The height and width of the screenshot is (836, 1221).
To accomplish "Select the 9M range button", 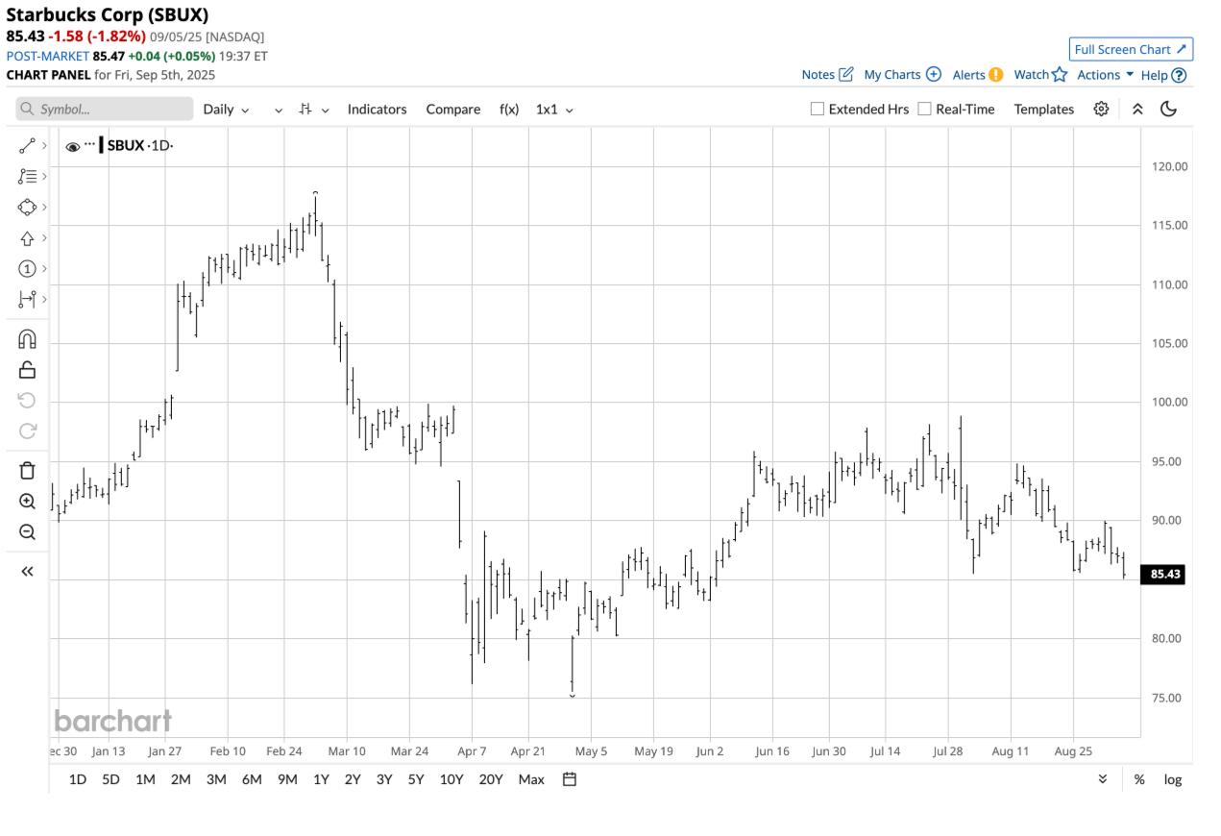I will coord(287,779).
